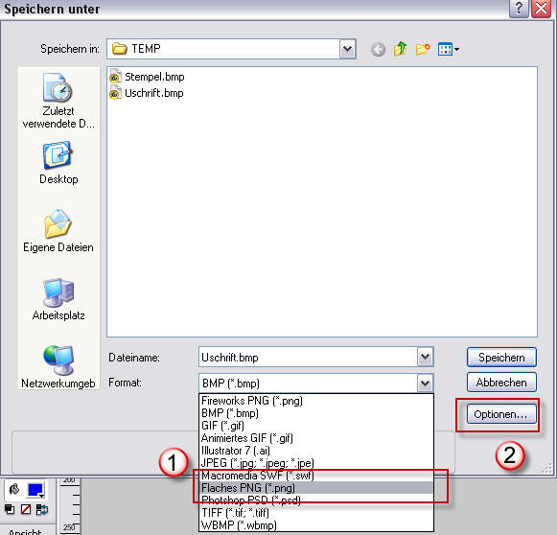Image resolution: width=557 pixels, height=535 pixels.
Task: Open the Eigene Dateien folder
Action: [x=58, y=231]
